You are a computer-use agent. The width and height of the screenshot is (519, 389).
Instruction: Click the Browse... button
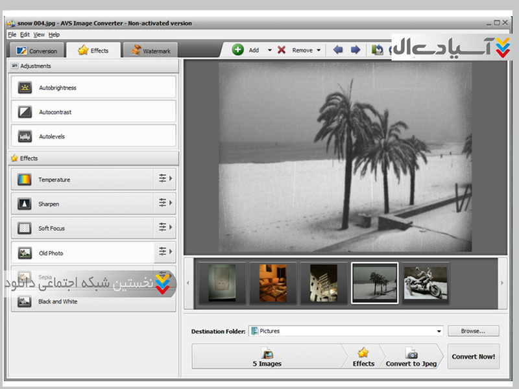coord(474,331)
